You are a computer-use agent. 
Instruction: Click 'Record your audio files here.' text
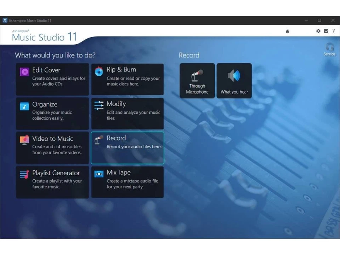pos(134,147)
